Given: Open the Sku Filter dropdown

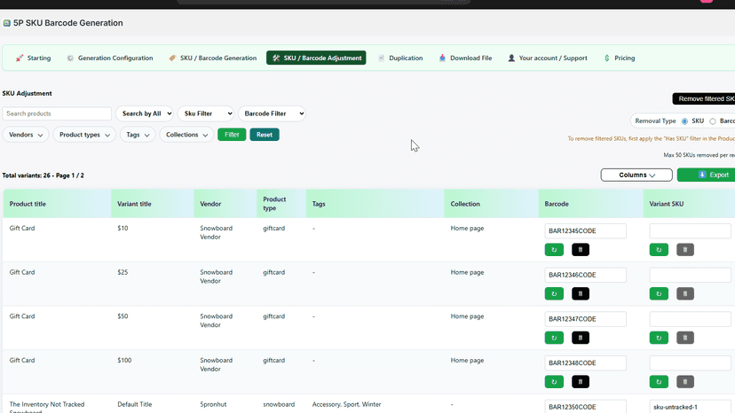Looking at the screenshot, I should click(206, 113).
